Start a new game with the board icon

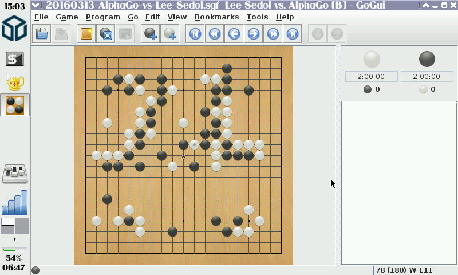(86, 34)
